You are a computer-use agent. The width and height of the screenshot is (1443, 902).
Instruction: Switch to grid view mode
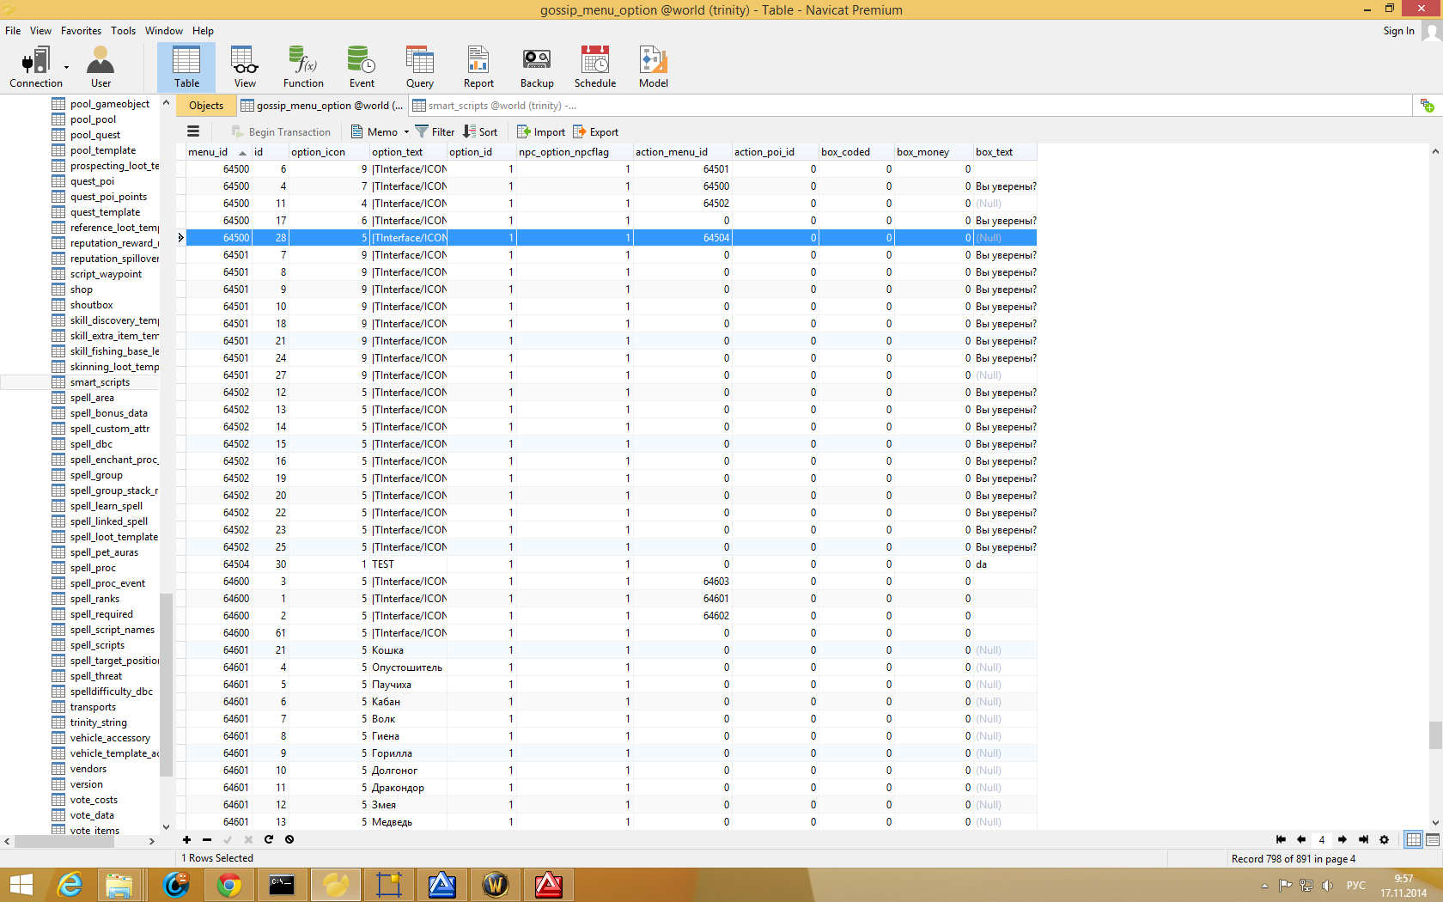[x=1413, y=839]
